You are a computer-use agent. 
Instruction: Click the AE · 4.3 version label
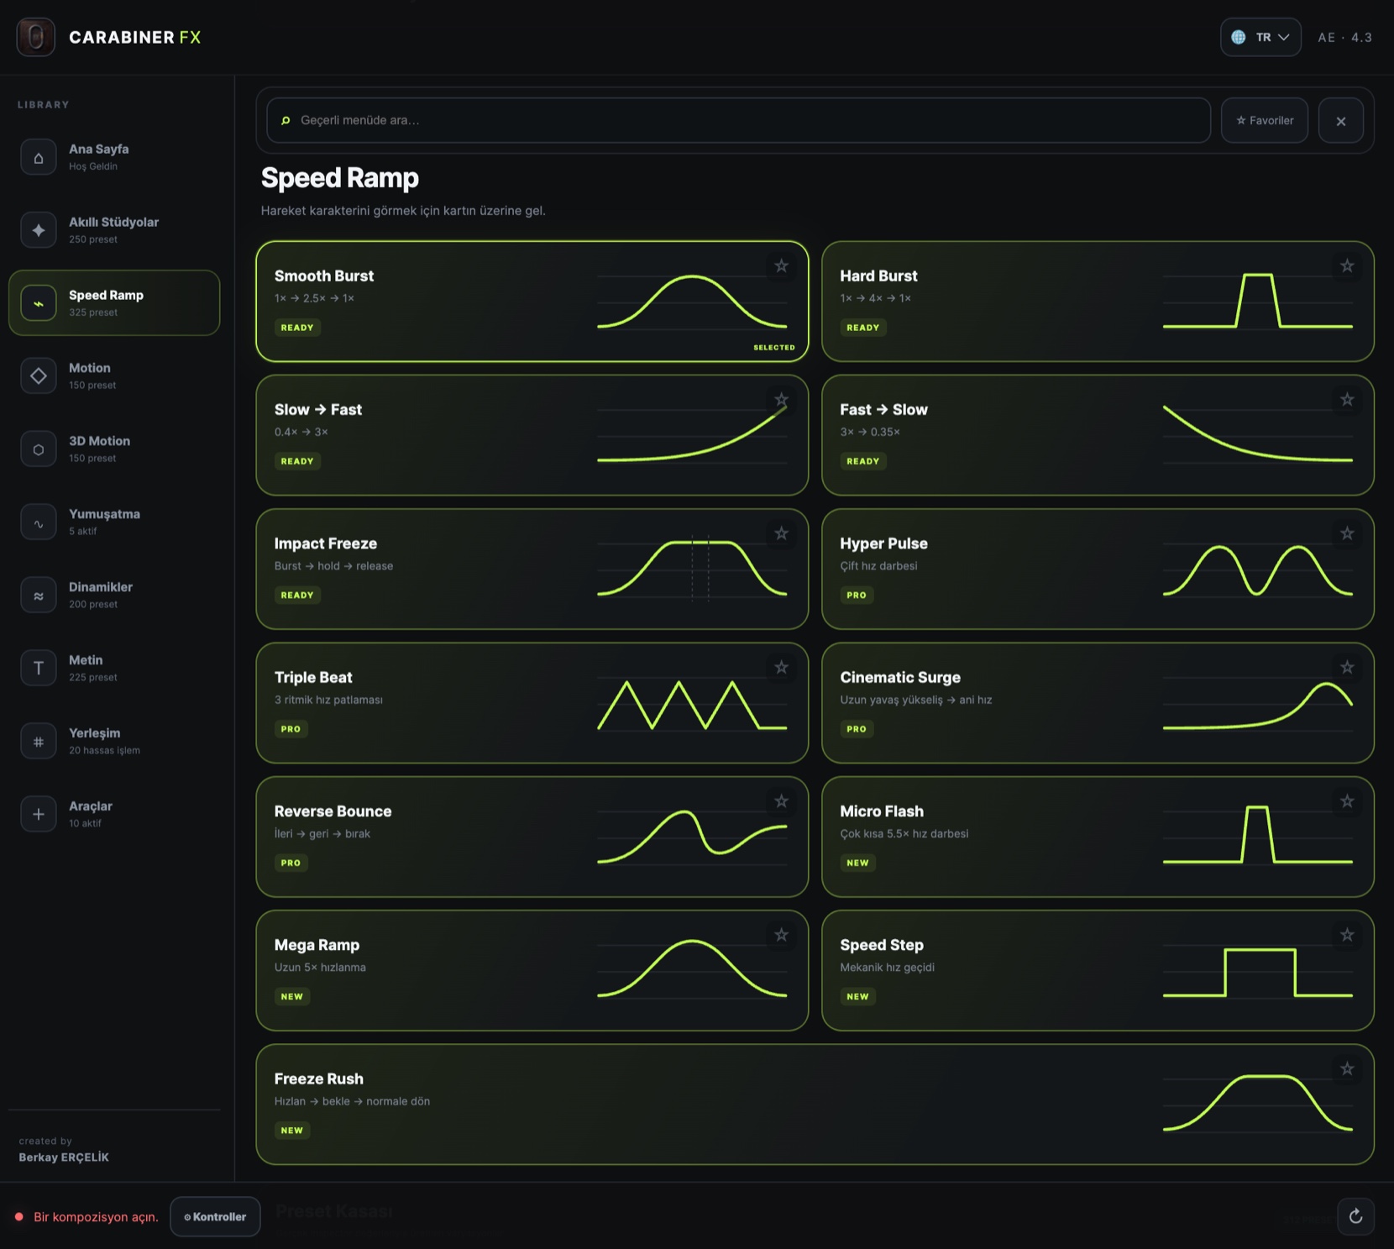tap(1344, 37)
